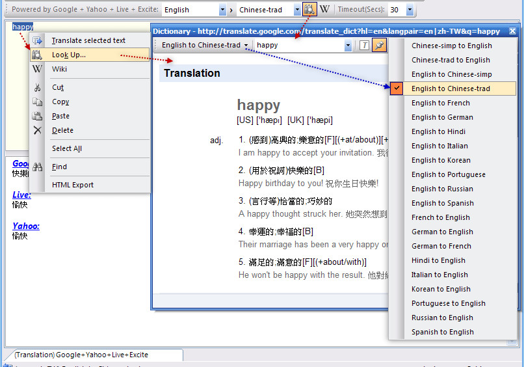Open the Google translation result link
The height and width of the screenshot is (367, 524).
(x=20, y=163)
